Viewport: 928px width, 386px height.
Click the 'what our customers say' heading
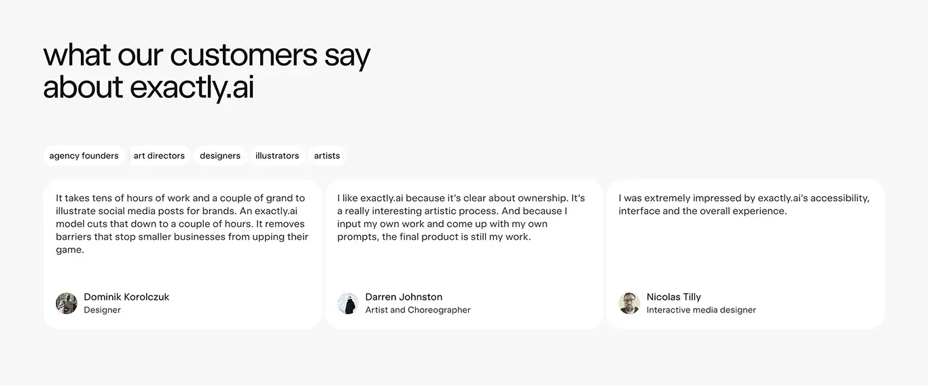207,56
